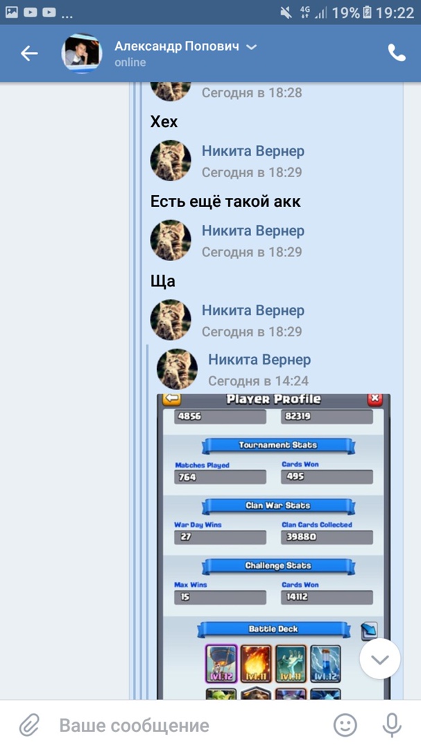This screenshot has height=750, width=421.
Task: Tap the back arrow in the header
Action: 28,53
